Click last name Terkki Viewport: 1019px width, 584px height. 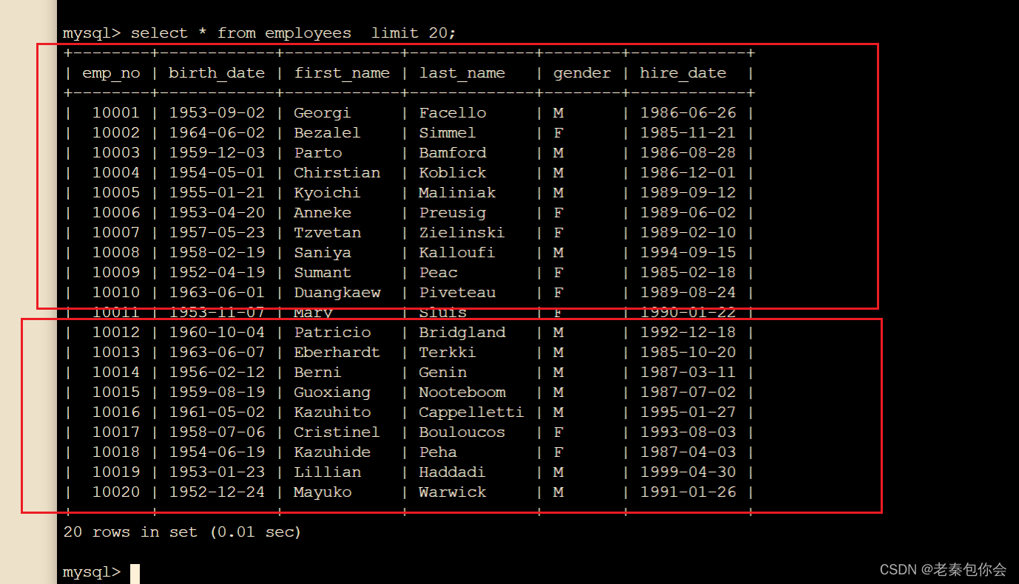click(x=447, y=353)
